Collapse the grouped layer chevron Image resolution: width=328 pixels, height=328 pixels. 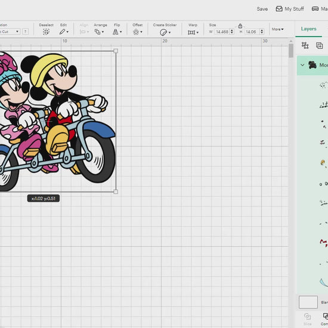[302, 65]
